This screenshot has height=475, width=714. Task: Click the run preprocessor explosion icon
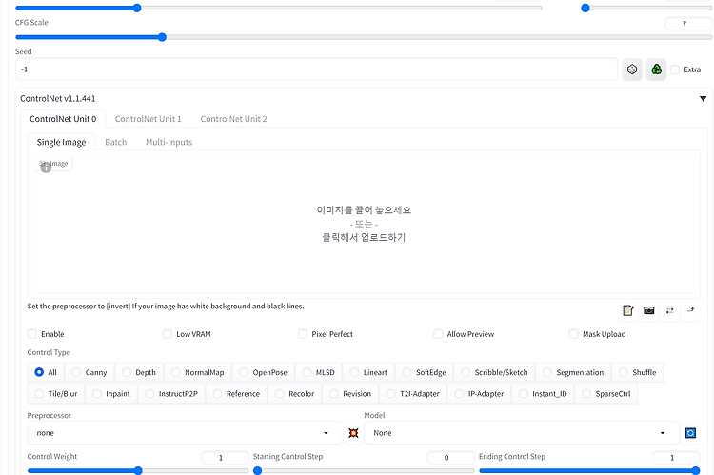click(353, 433)
